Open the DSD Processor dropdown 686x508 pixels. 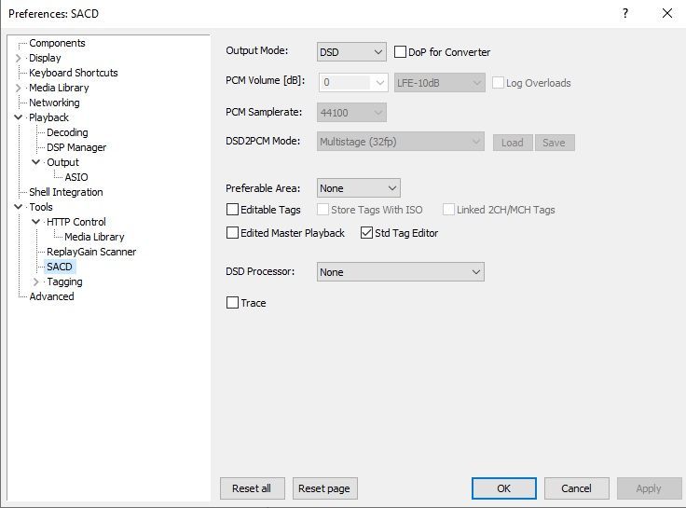[400, 272]
